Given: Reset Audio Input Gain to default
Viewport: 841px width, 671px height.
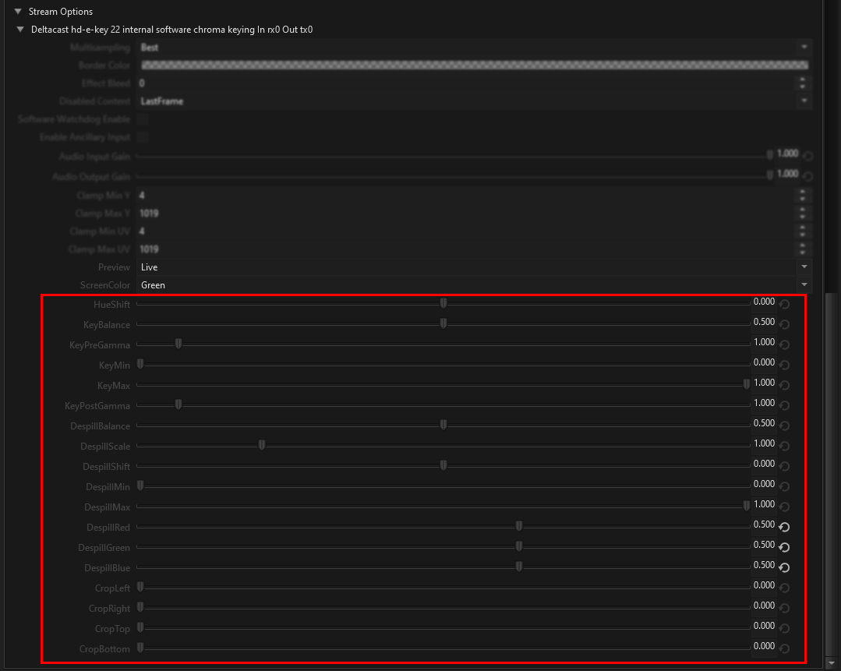Looking at the screenshot, I should click(x=807, y=156).
